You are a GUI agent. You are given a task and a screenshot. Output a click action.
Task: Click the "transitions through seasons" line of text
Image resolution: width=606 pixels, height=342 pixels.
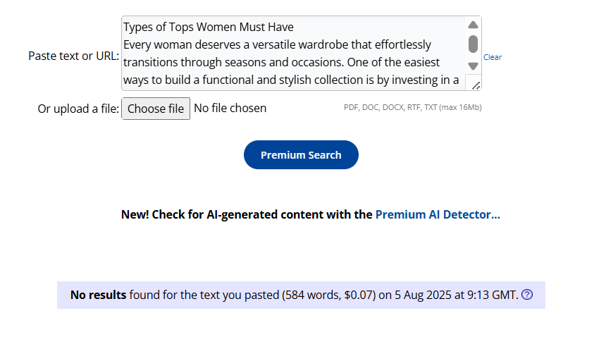[x=281, y=62]
